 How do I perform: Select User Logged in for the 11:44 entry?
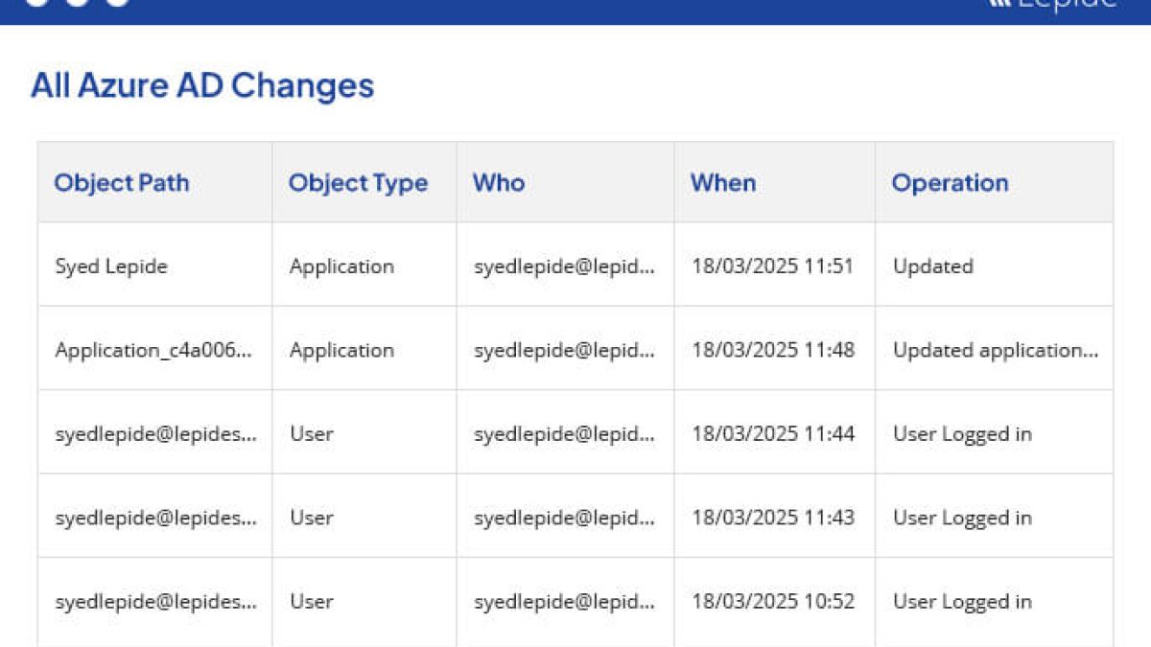pos(962,434)
